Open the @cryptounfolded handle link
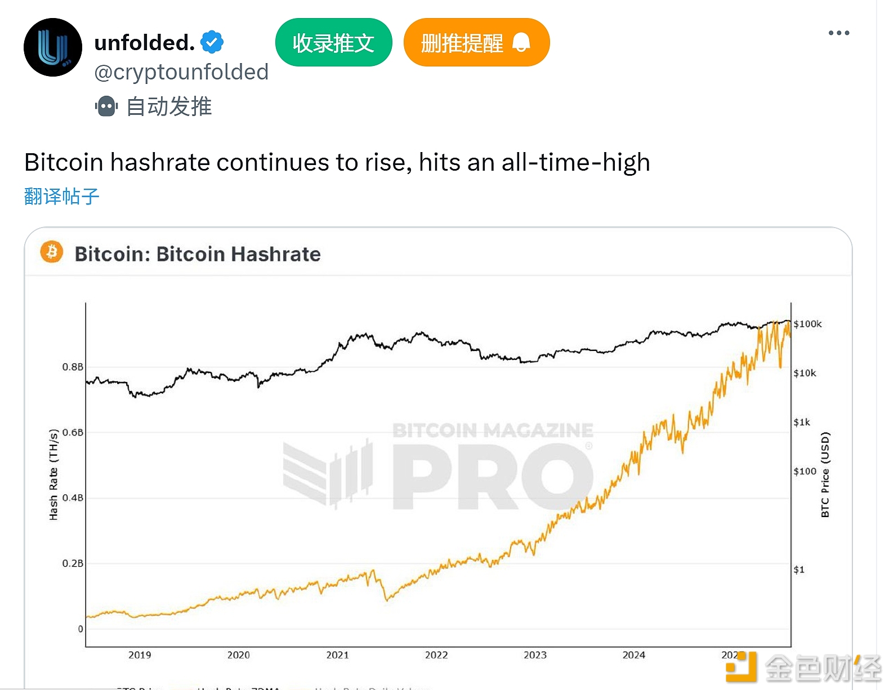 [x=181, y=72]
